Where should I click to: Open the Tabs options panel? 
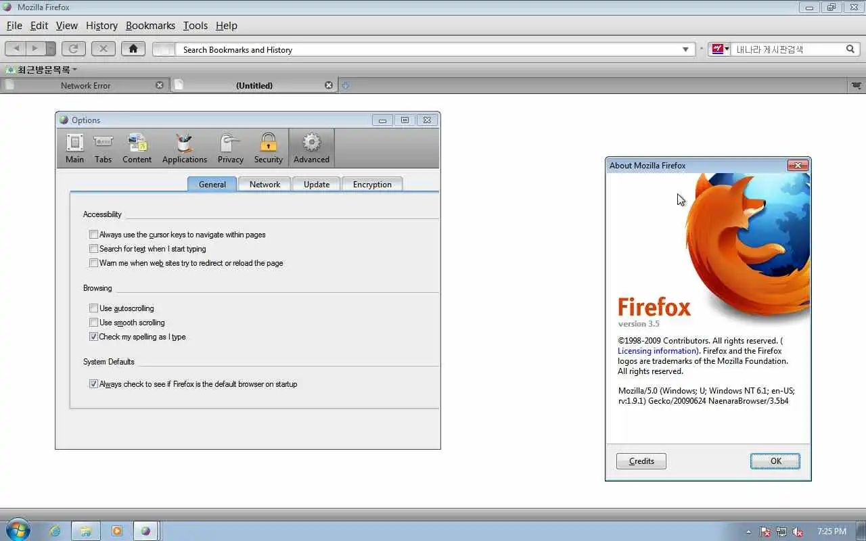[103, 148]
